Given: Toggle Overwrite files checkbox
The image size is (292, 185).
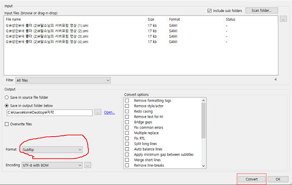Looking at the screenshot, I should pos(7,124).
